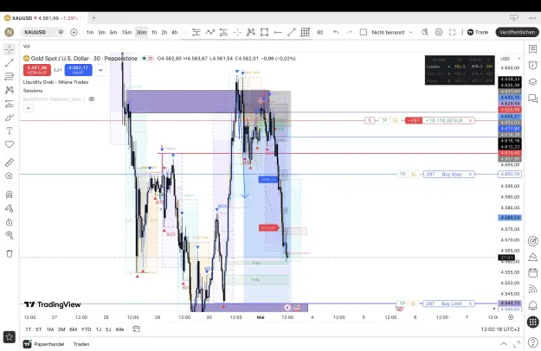Click the Traden button in bottom panel
The height and width of the screenshot is (351, 541).
pyautogui.click(x=81, y=344)
